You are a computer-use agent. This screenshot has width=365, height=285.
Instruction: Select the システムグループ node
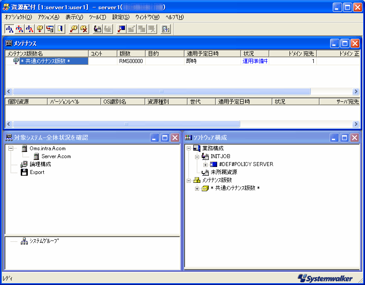43,241
